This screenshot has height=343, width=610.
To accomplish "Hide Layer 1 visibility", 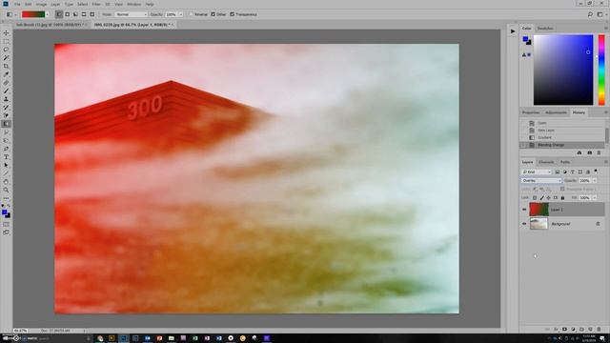I will [524, 210].
